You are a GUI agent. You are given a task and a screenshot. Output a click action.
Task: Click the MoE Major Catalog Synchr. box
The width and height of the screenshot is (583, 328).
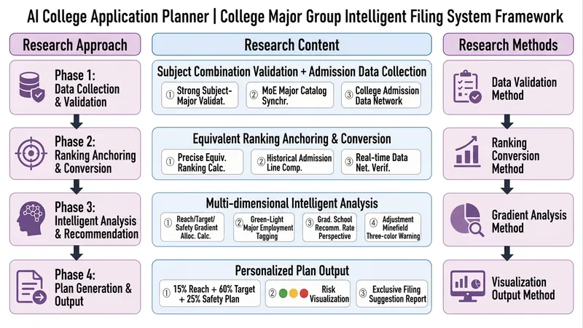[289, 95]
